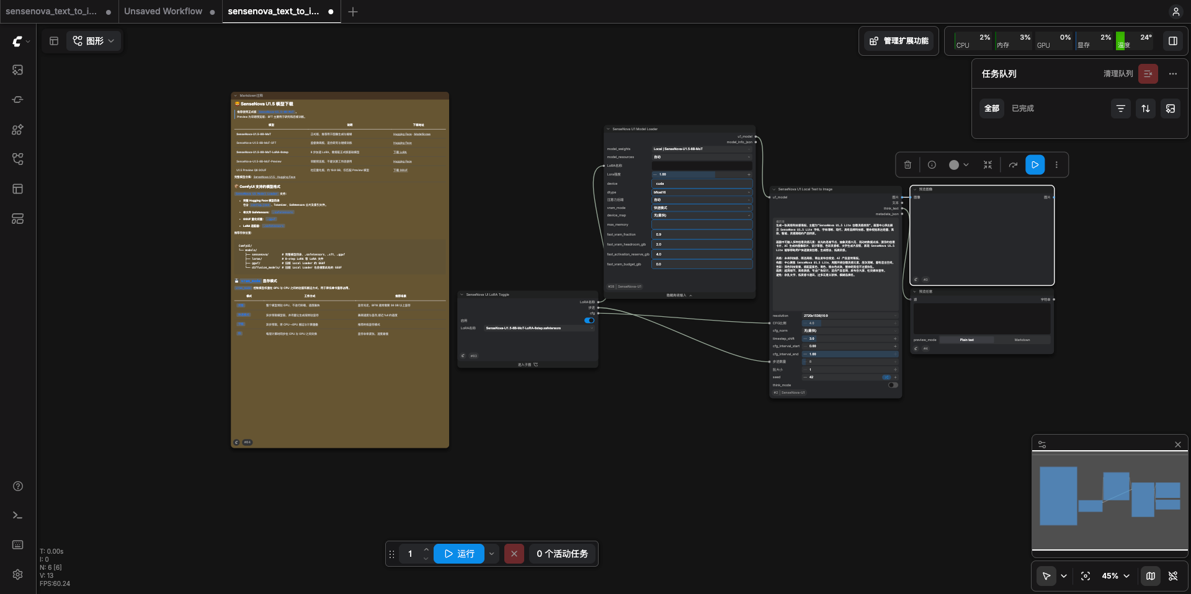Toggle the seed randomize control button

pyautogui.click(x=886, y=377)
